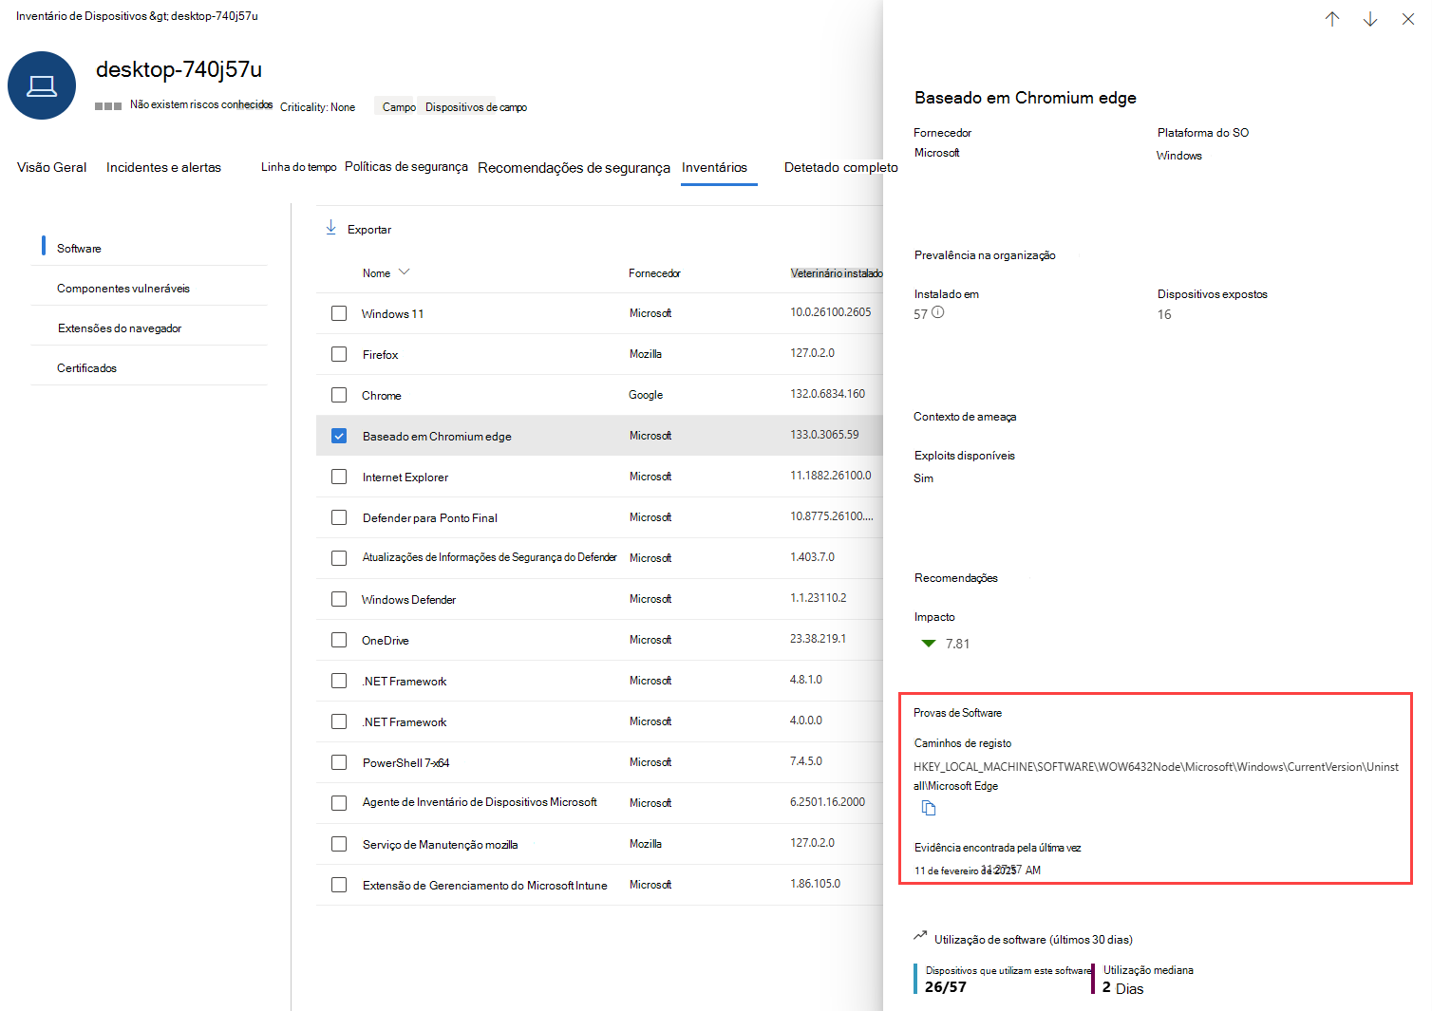Select the Inventários tab
The width and height of the screenshot is (1432, 1011).
point(715,168)
